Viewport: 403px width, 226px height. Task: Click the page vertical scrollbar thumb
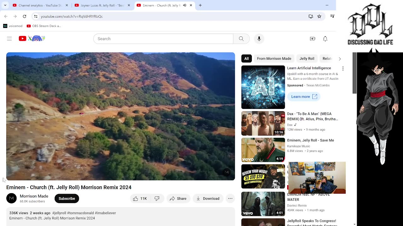(355, 73)
